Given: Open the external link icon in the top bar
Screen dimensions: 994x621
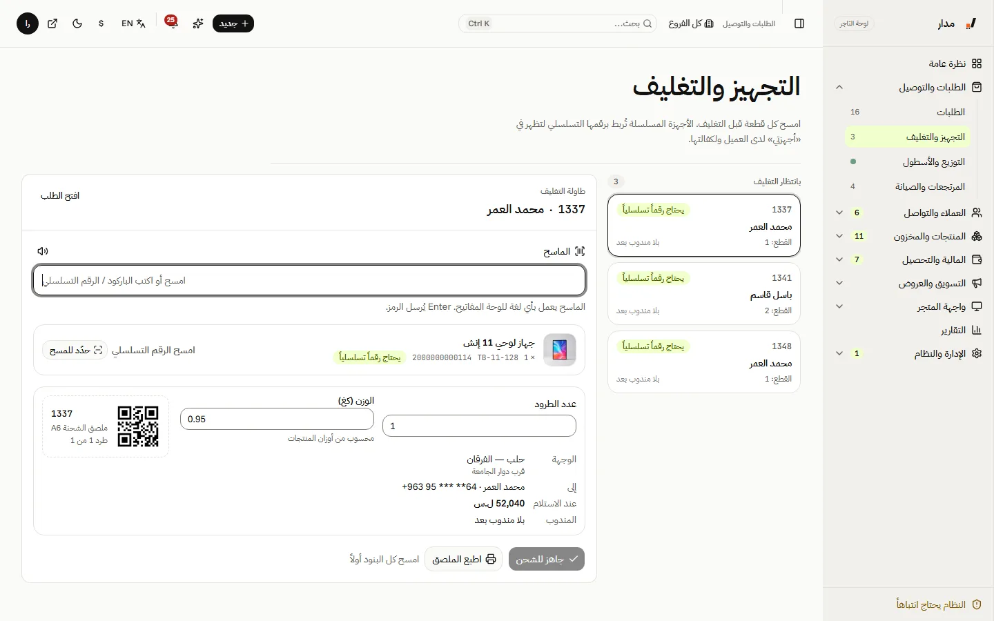Looking at the screenshot, I should [52, 23].
